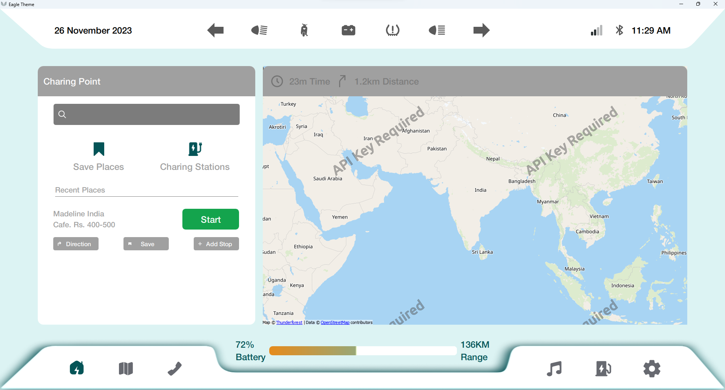This screenshot has width=725, height=390.
Task: Open the OpenStreetMap link
Action: (x=335, y=322)
